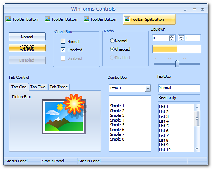The width and height of the screenshot is (212, 169).
Task: Click the list scrollbar down arrow
Action: pyautogui.click(x=197, y=149)
